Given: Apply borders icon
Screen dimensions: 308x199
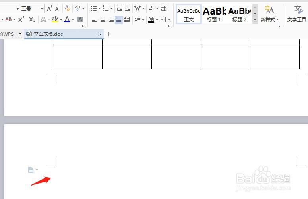Looking at the screenshot, I should click(x=163, y=20).
